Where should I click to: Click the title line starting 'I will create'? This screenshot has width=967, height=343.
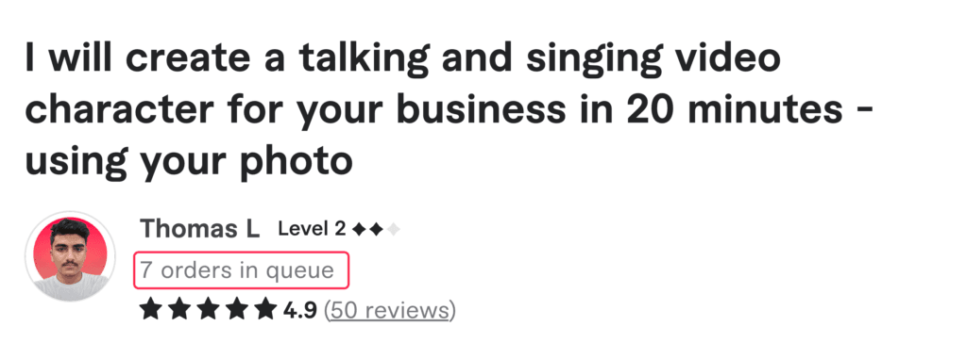point(403,57)
